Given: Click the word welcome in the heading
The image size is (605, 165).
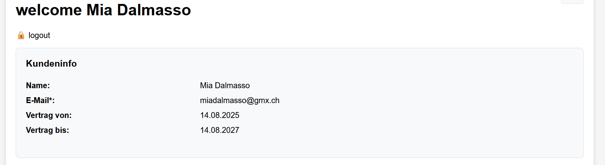Looking at the screenshot, I should [49, 10].
